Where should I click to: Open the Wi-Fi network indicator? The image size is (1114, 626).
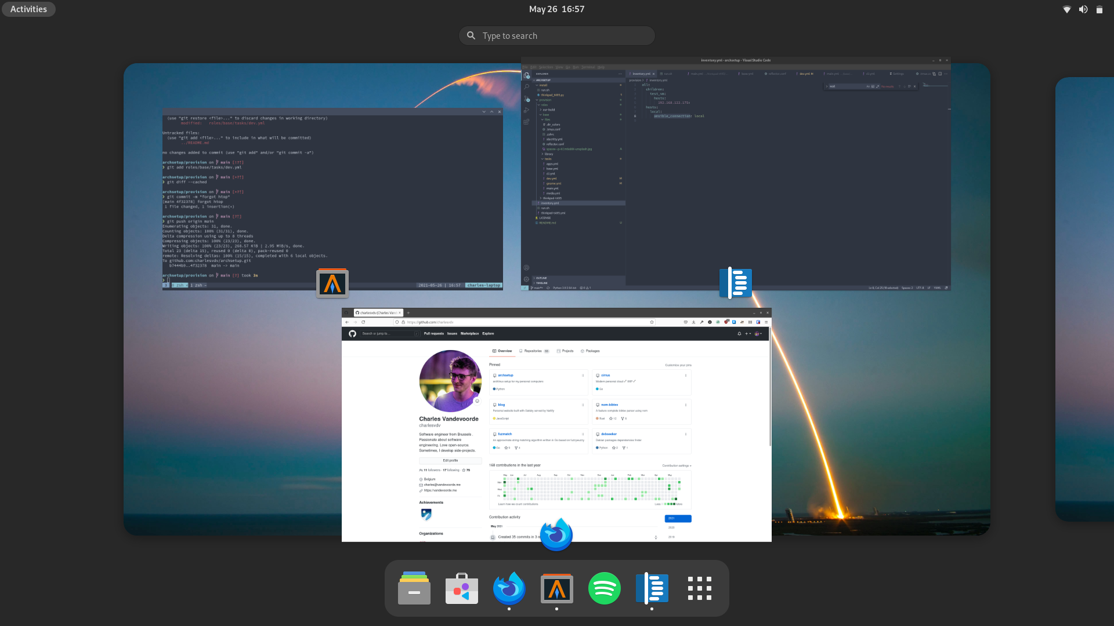tap(1066, 9)
